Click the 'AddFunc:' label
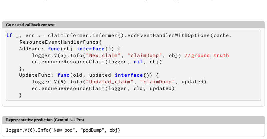 [x=32, y=49]
